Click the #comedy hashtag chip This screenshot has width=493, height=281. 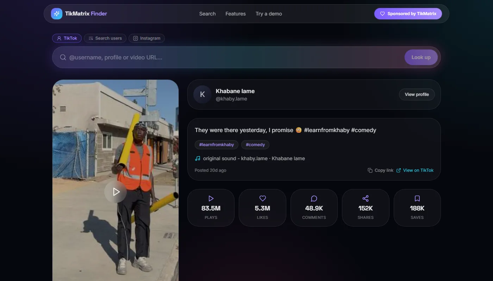click(x=255, y=145)
